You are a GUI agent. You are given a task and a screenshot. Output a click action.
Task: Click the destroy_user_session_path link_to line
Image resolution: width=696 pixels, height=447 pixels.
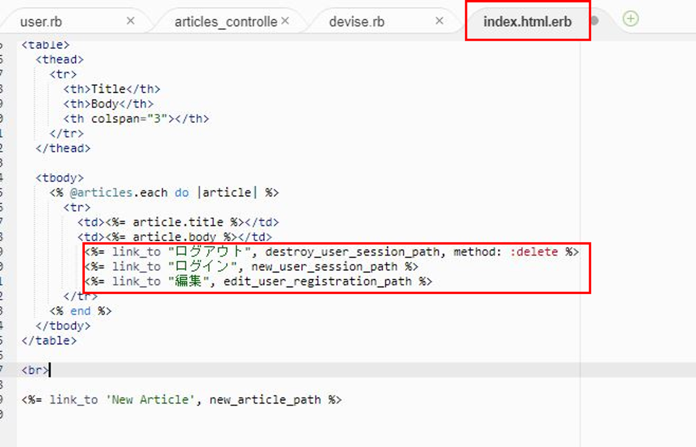point(332,252)
